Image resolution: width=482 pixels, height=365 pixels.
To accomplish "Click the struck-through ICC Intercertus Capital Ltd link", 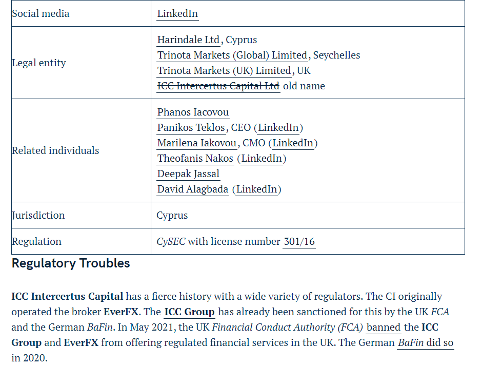I will [x=218, y=86].
